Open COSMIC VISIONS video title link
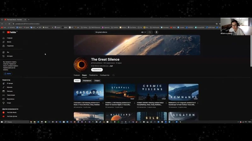This screenshot has height=141, width=252. [x=150, y=104]
